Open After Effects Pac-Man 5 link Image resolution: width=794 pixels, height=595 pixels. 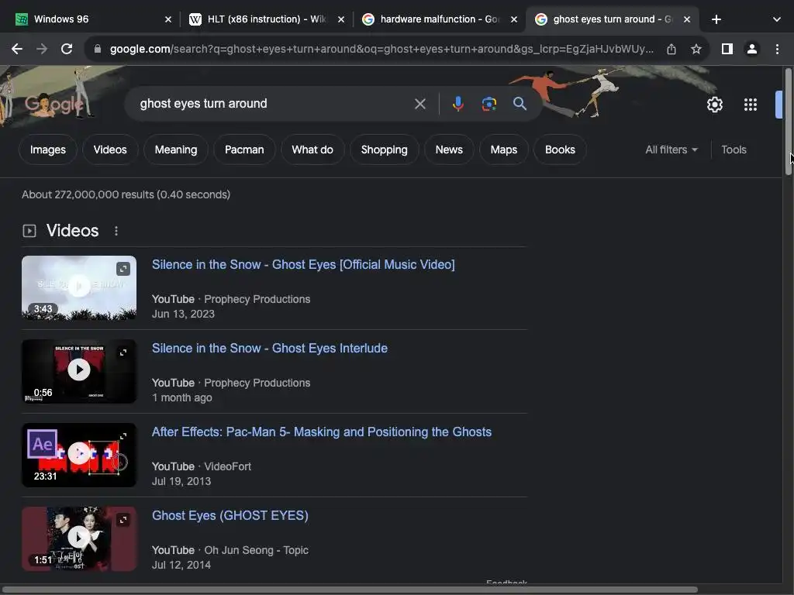tap(322, 432)
